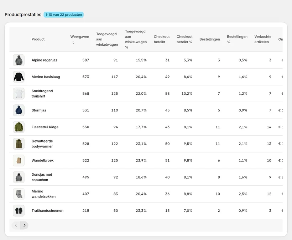Select 'Toegevoegd aan winkelwagen %' header
Image resolution: width=292 pixels, height=240 pixels.
tap(136, 39)
